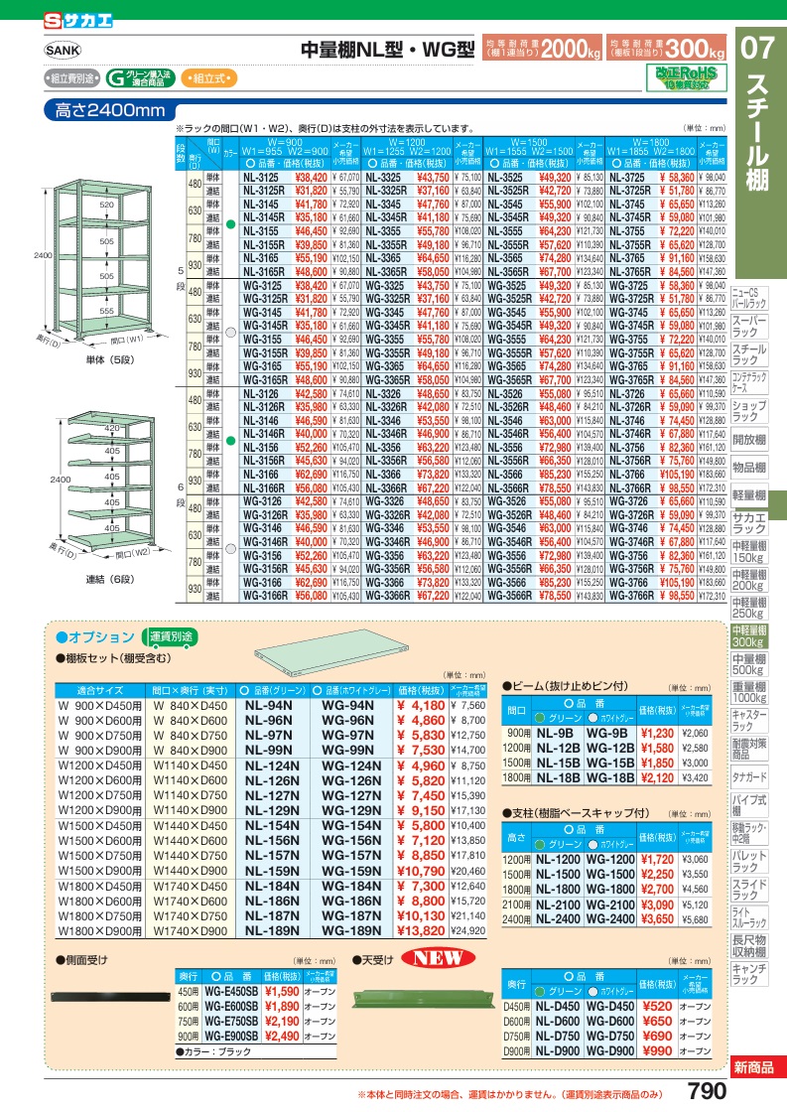Select the 組立費別途 badge
The image size is (787, 1112).
tap(72, 78)
